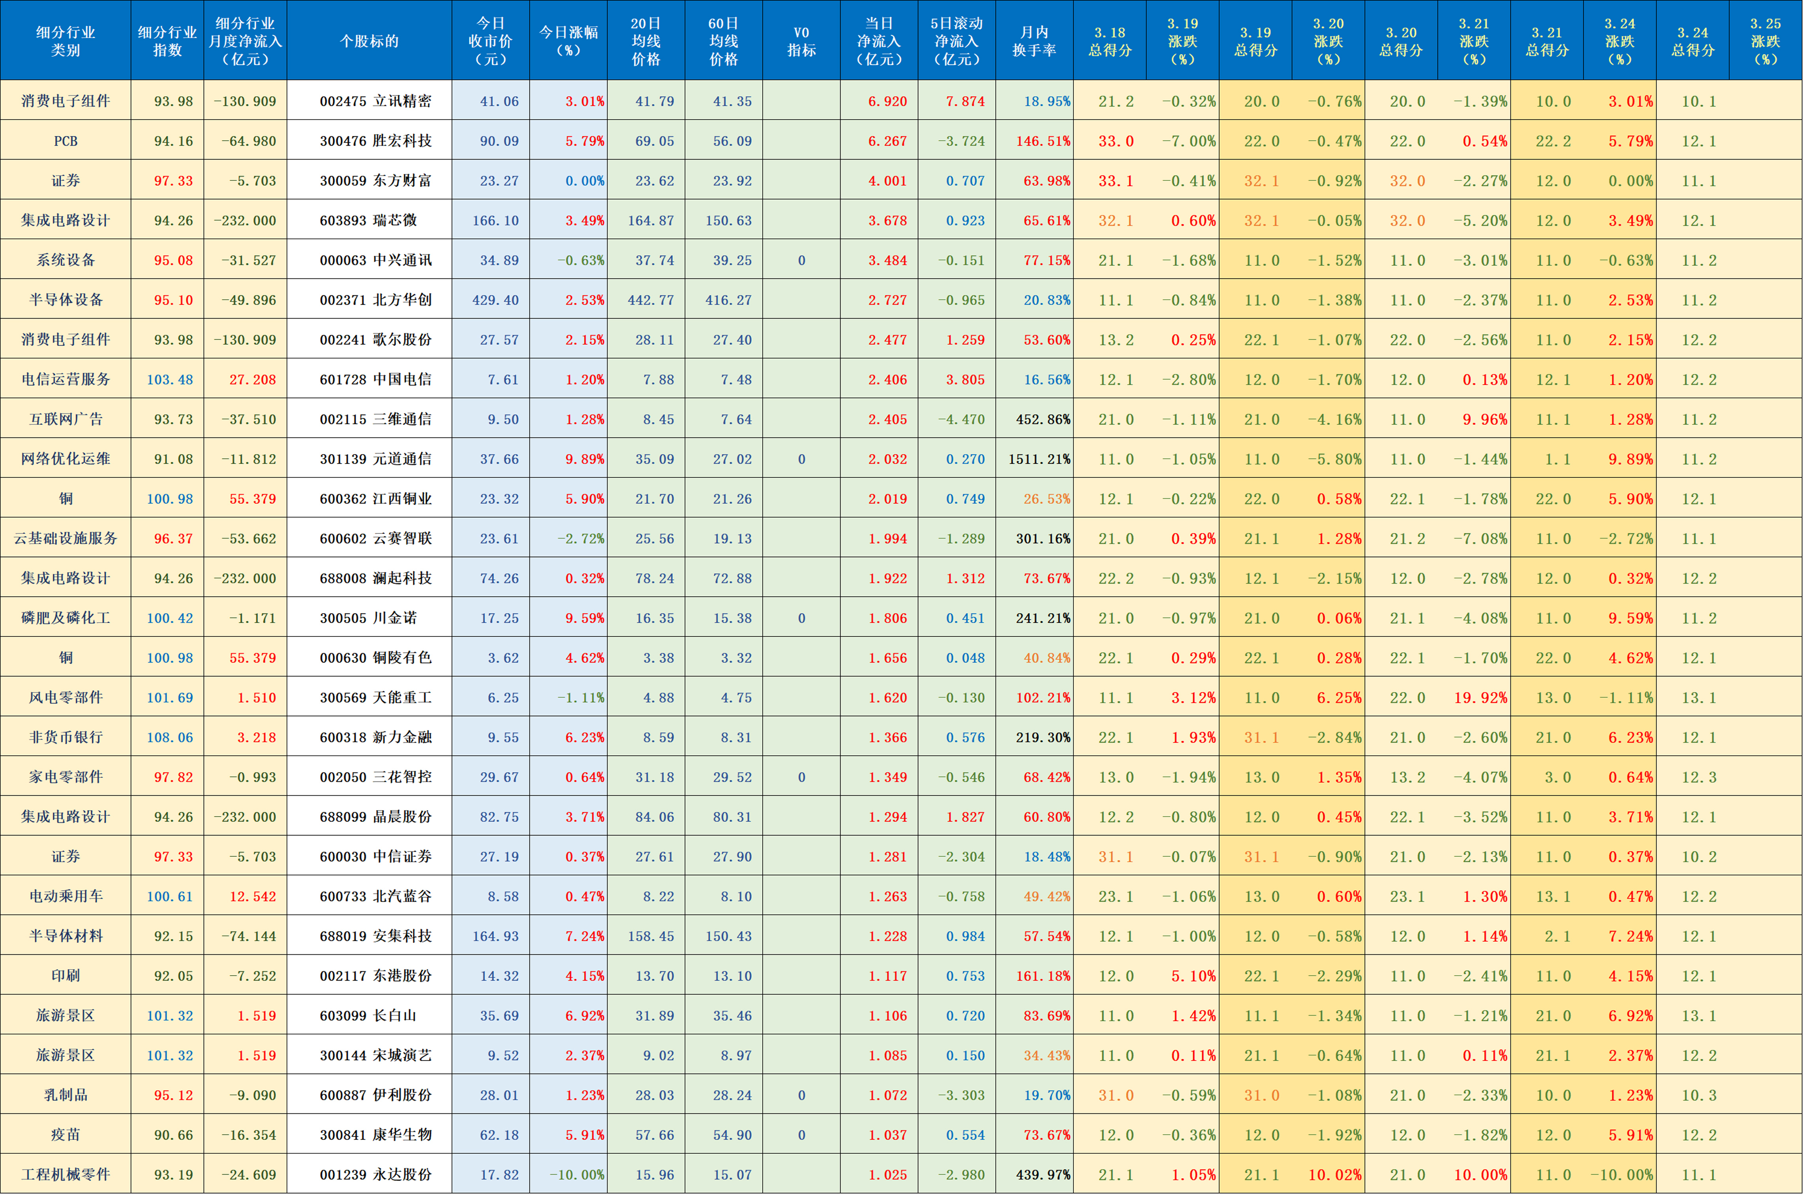Click the 证券 industry cell beside 东方财富
This screenshot has width=1803, height=1194.
[x=66, y=180]
